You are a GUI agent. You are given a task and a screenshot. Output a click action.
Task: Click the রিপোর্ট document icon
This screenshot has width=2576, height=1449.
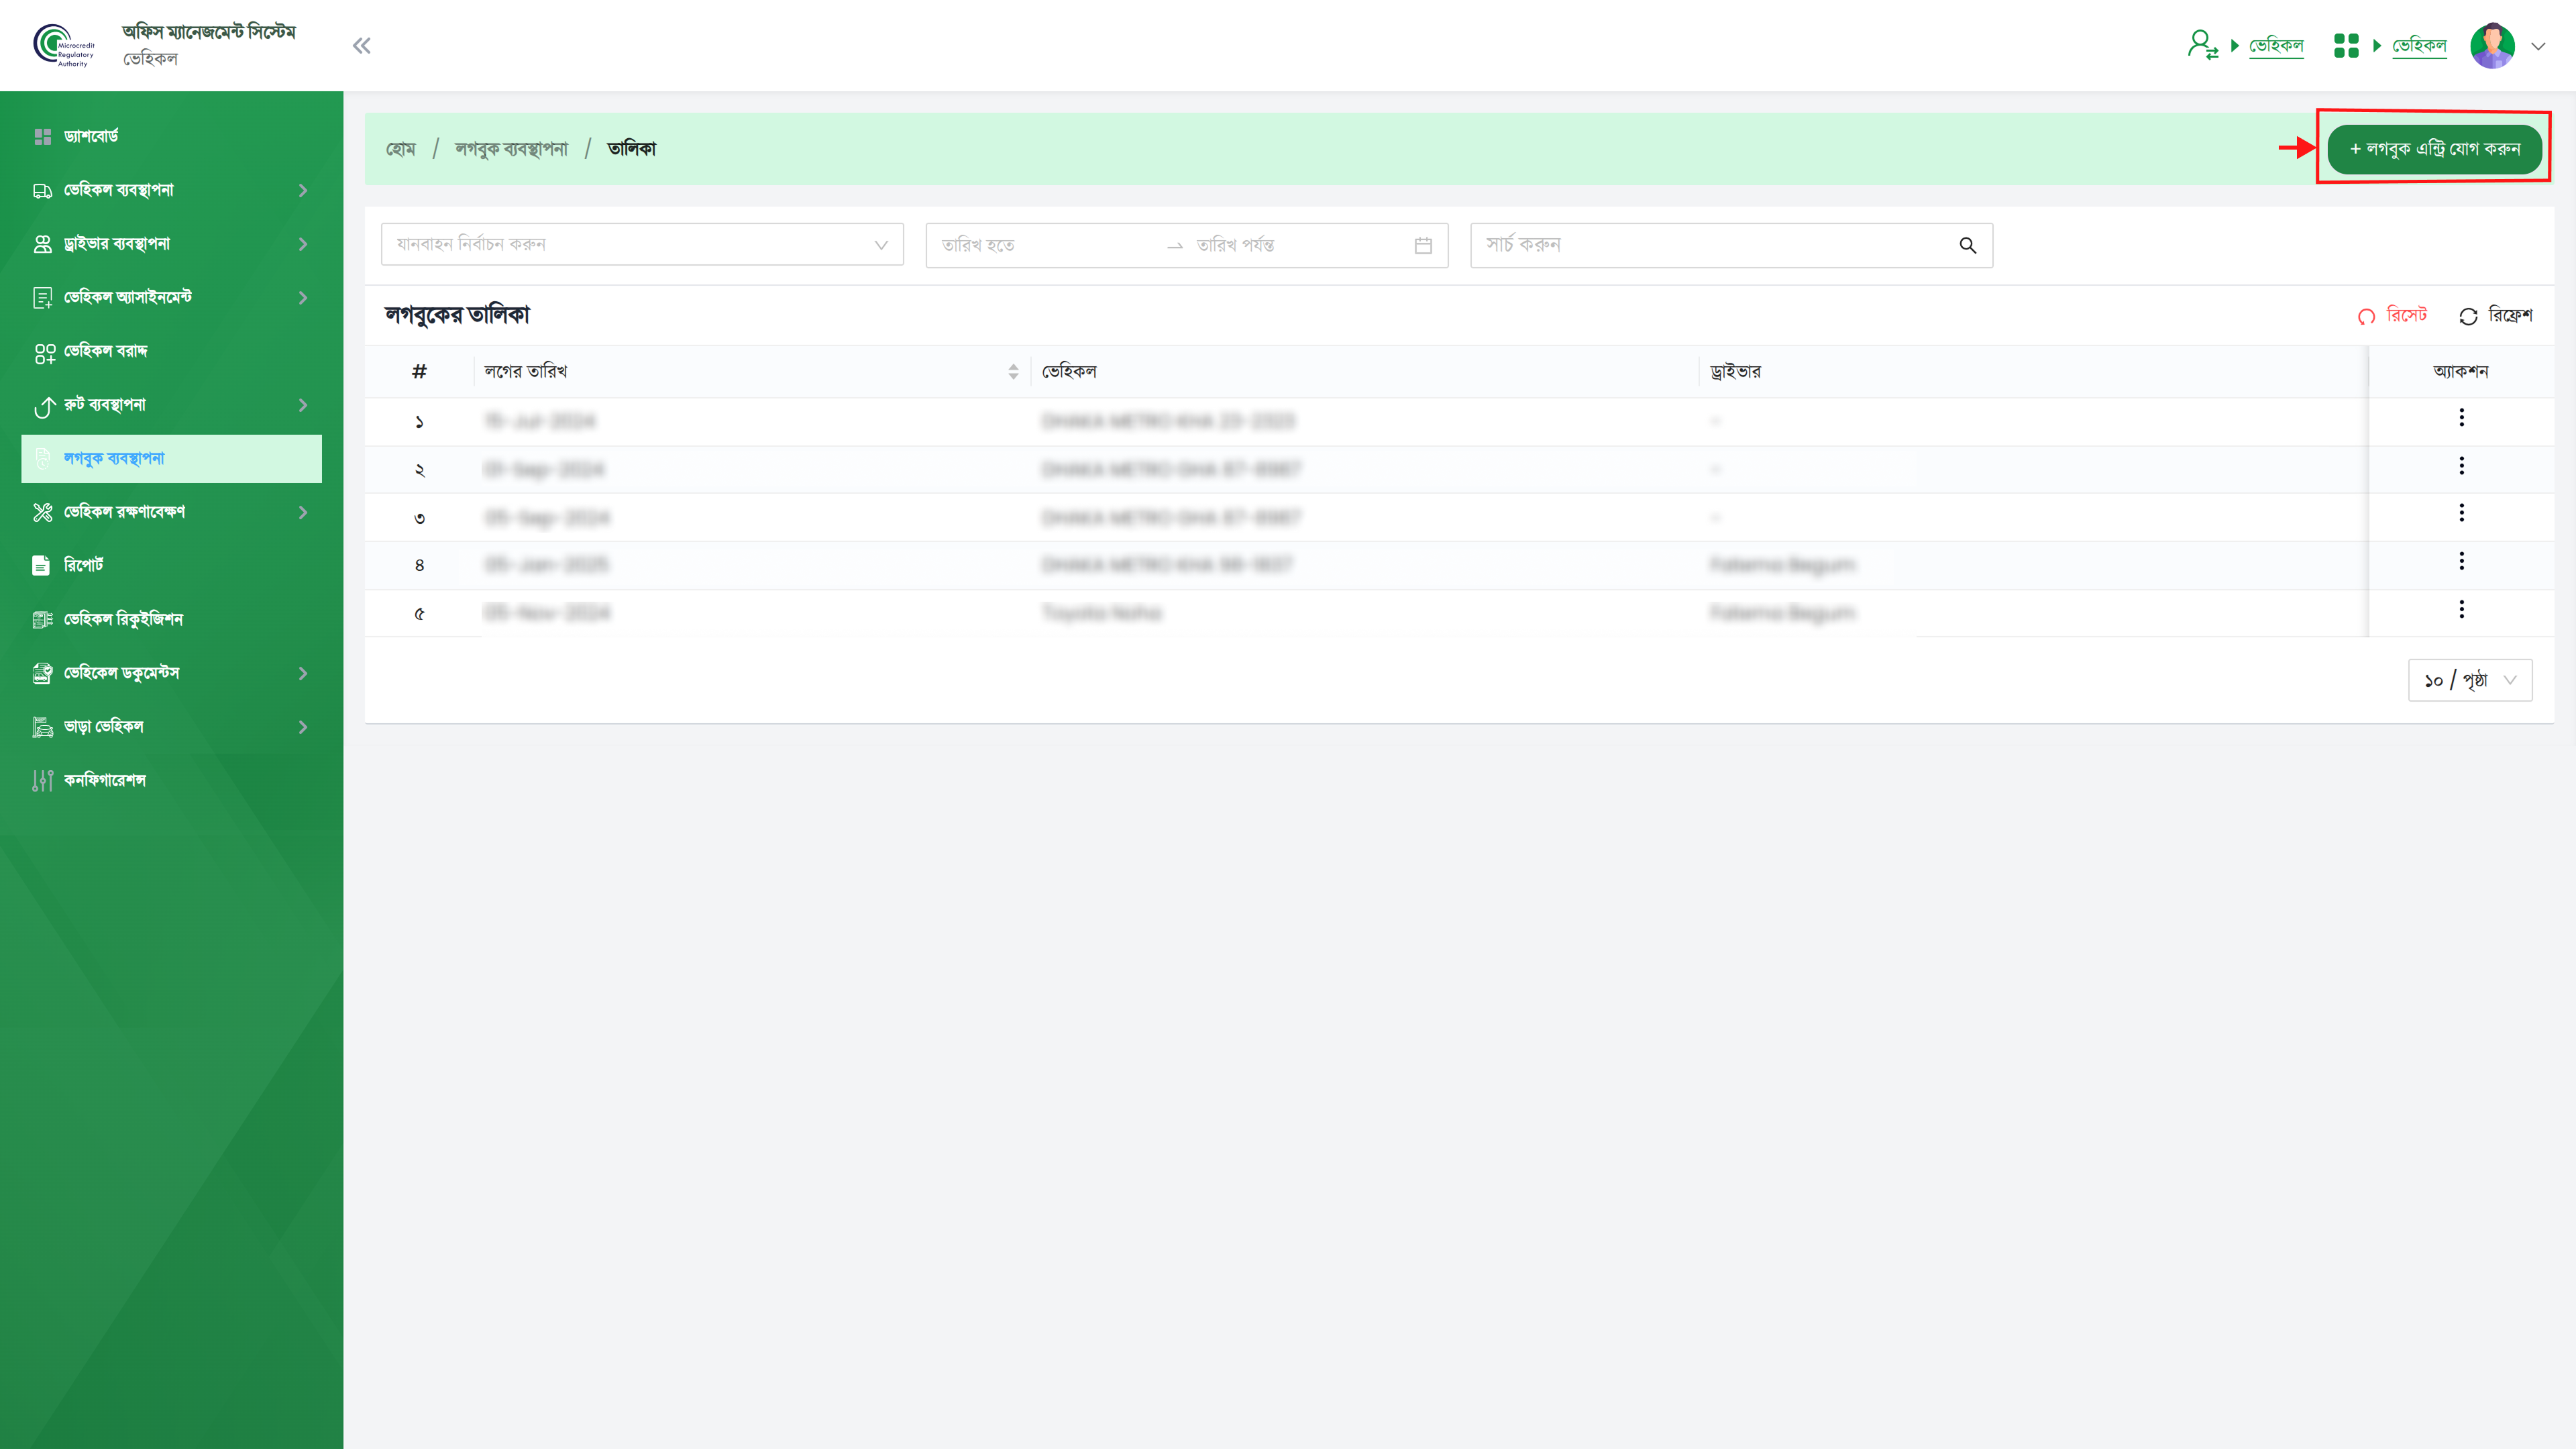coord(41,566)
